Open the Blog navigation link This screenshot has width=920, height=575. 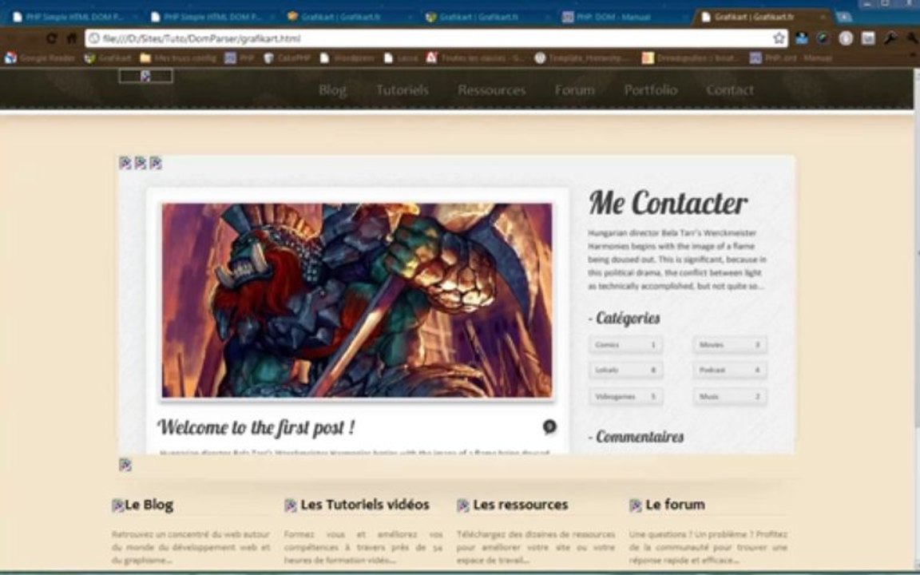[x=332, y=90]
